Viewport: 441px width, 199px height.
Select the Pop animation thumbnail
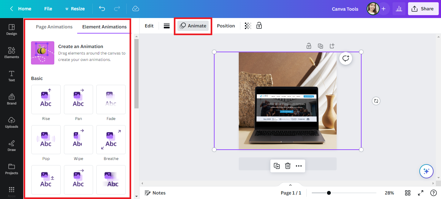46,140
